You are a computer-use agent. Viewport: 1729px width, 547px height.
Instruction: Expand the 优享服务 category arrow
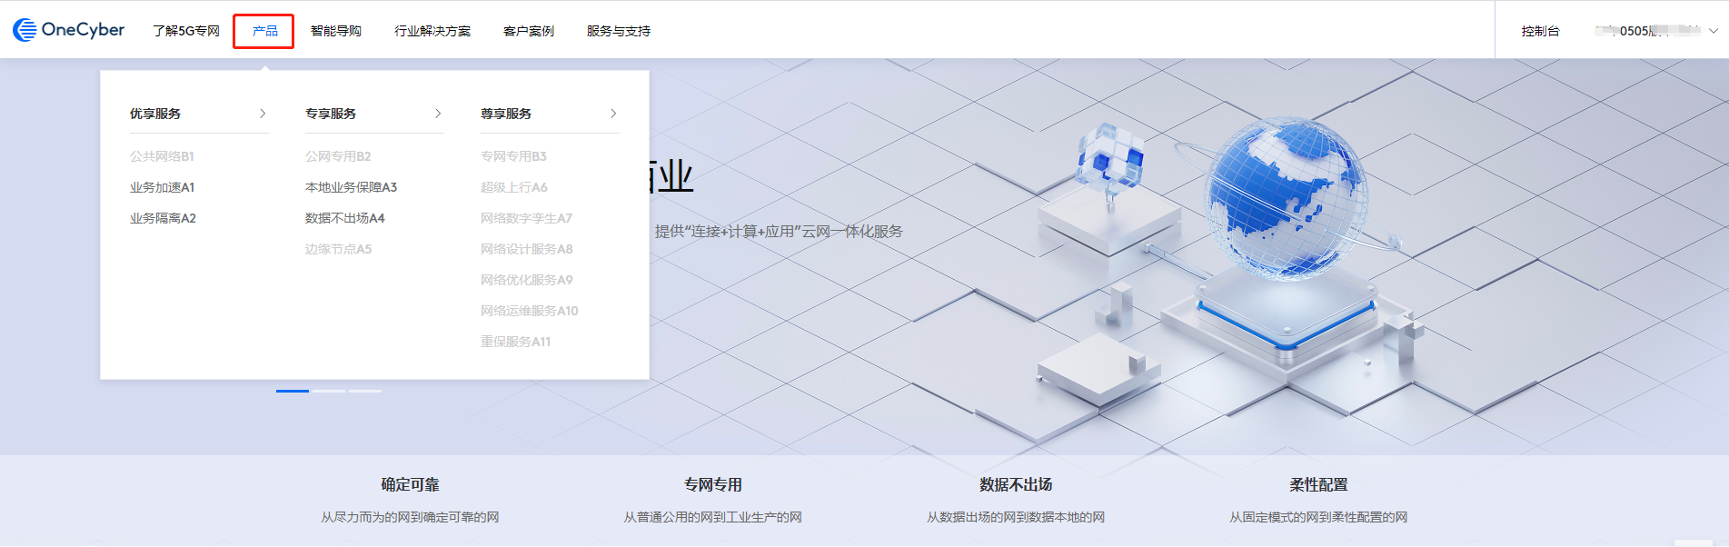pyautogui.click(x=263, y=114)
